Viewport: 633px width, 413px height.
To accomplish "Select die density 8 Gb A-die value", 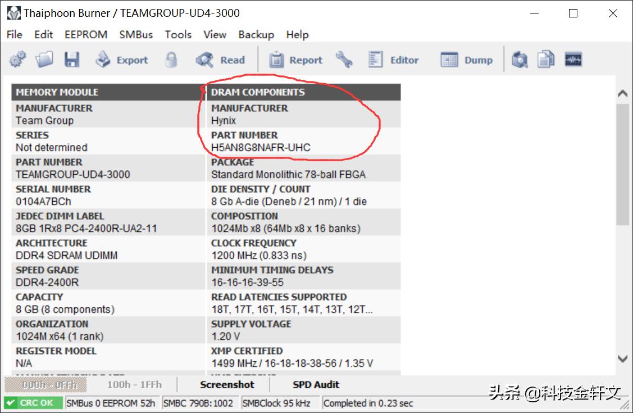I will (289, 202).
